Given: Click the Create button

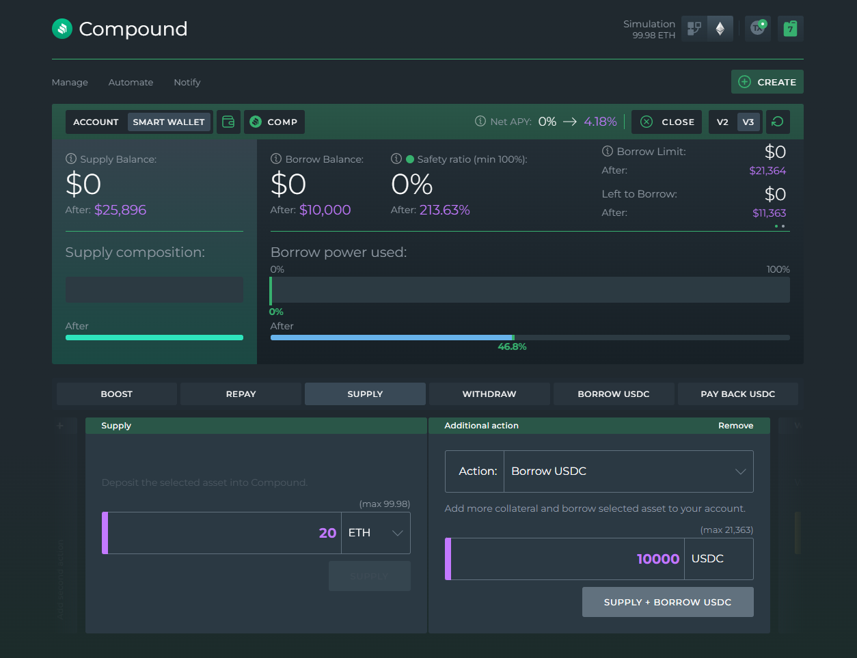Looking at the screenshot, I should click(x=767, y=82).
